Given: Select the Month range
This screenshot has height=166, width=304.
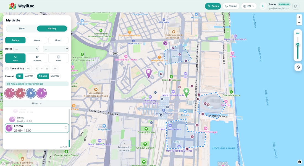Looking at the screenshot, I should coord(58,40).
